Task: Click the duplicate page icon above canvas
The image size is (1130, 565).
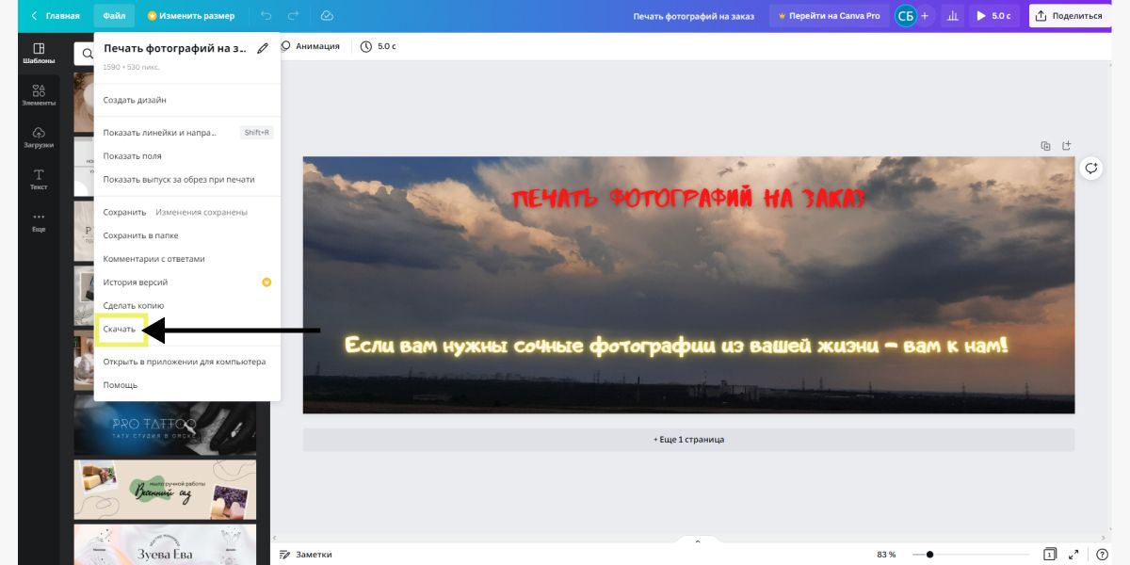Action: [1045, 146]
